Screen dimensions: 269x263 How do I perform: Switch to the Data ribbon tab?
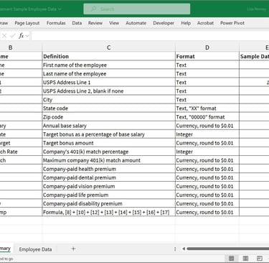tap(77, 23)
